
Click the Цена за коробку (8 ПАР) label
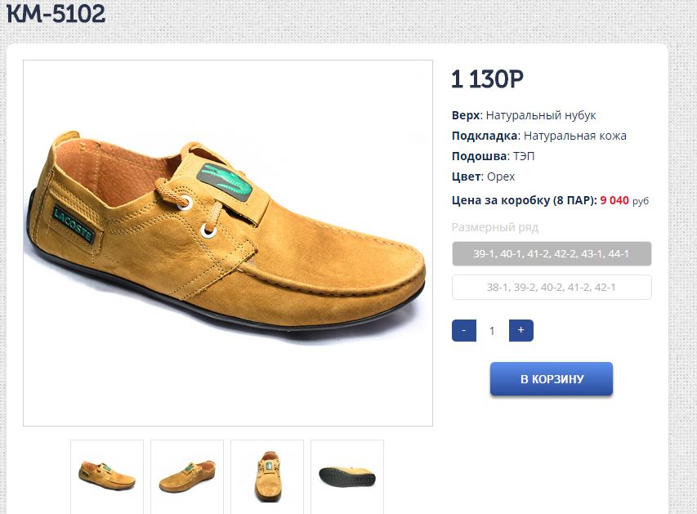(524, 199)
